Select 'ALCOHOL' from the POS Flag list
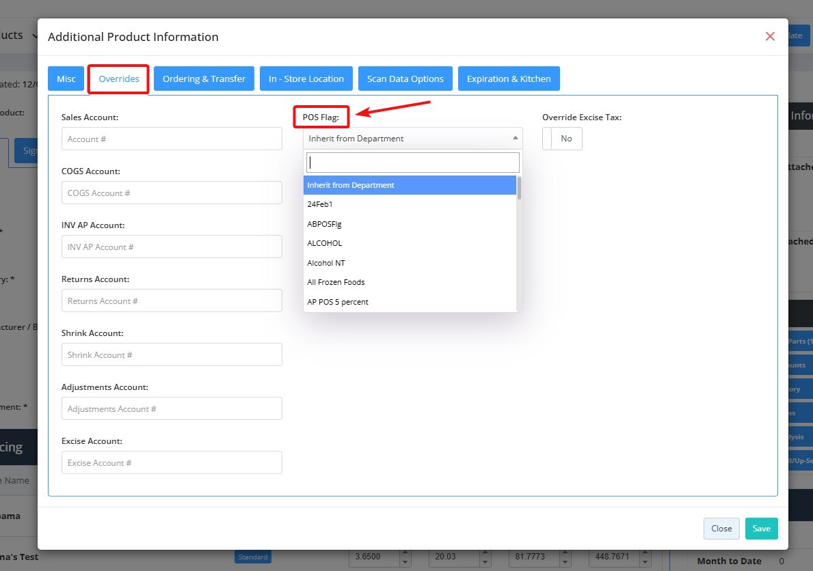Image resolution: width=813 pixels, height=571 pixels. (x=325, y=243)
